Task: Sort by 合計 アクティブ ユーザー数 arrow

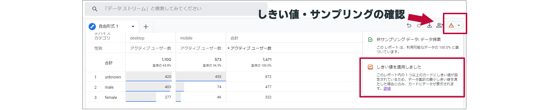Action: 229,48
